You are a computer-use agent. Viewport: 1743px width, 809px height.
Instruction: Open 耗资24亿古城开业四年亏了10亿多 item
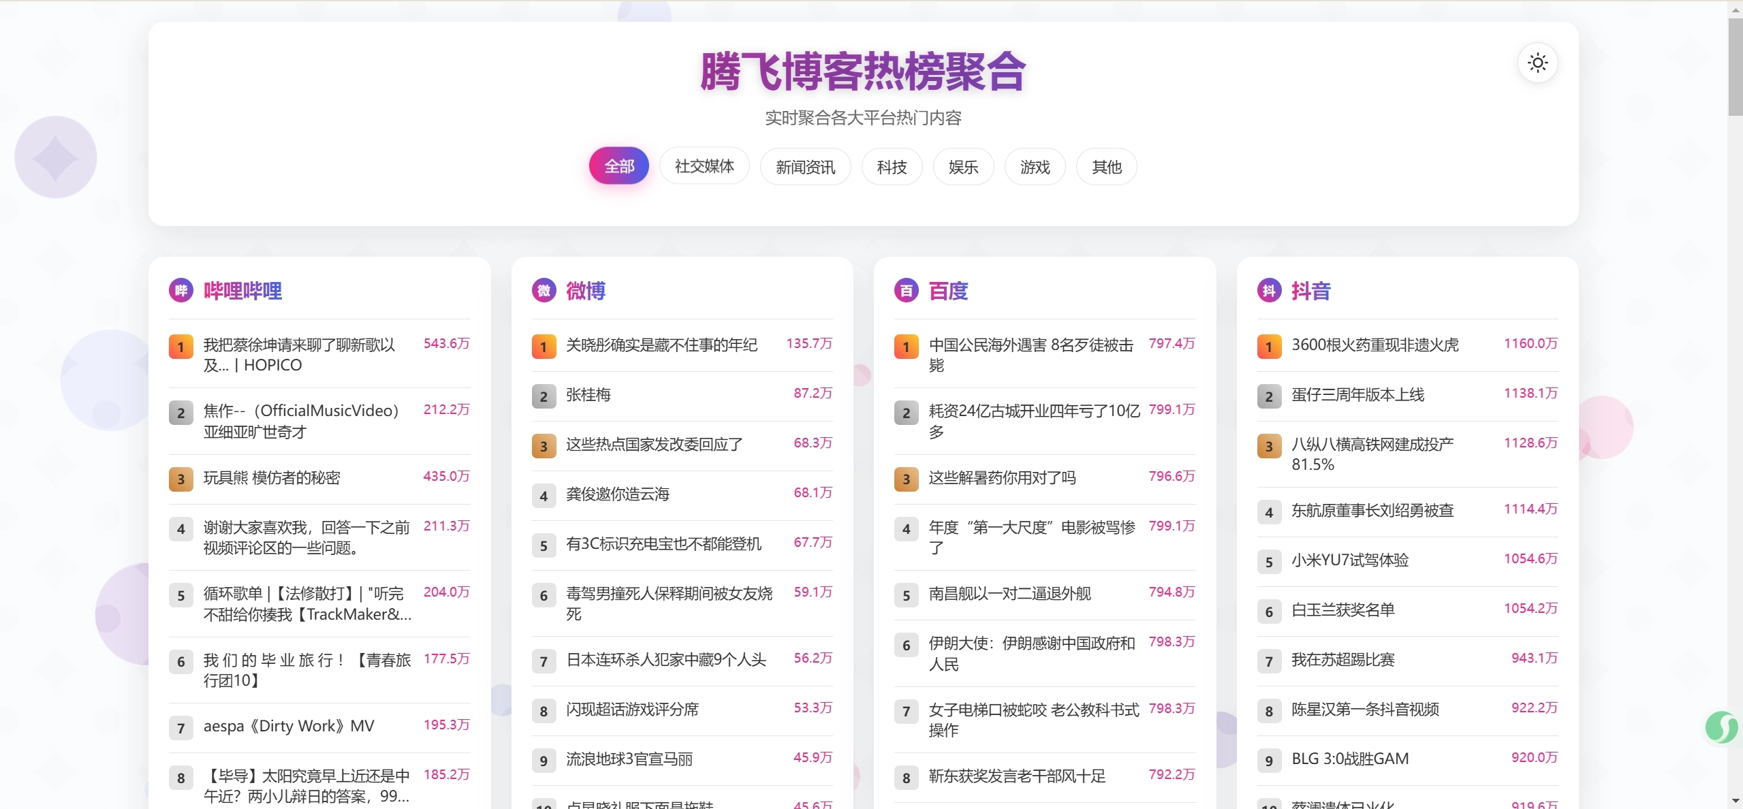1045,422
